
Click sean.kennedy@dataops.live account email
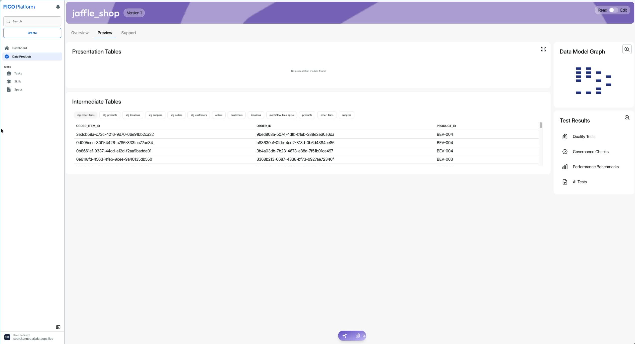click(33, 339)
